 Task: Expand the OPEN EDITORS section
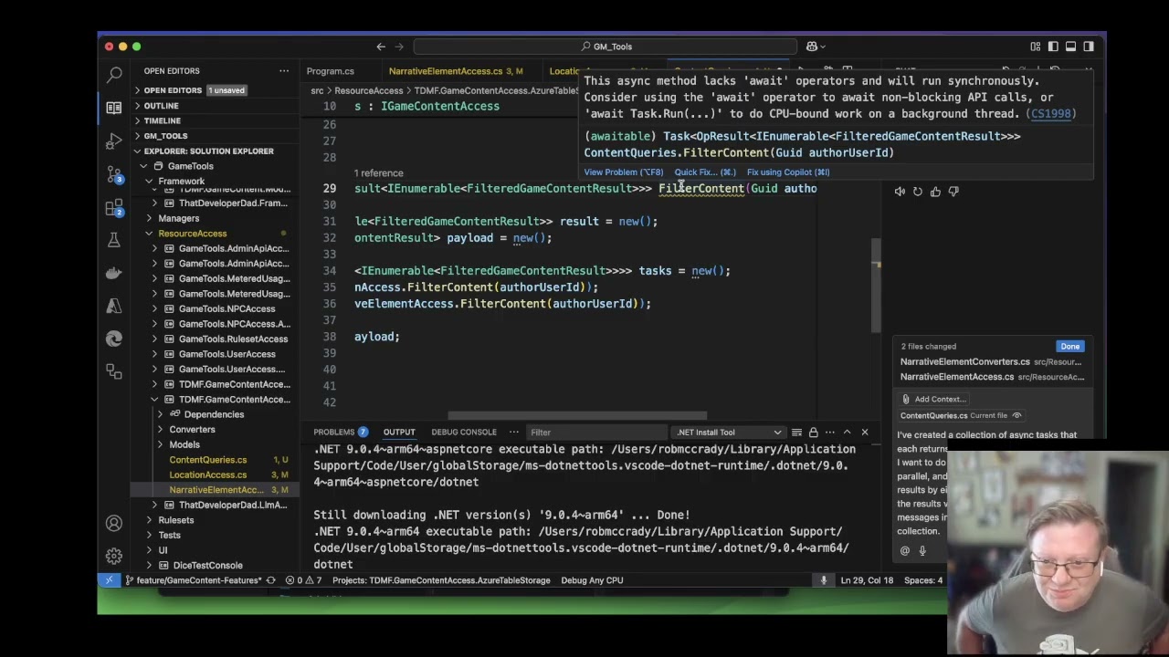click(x=172, y=90)
